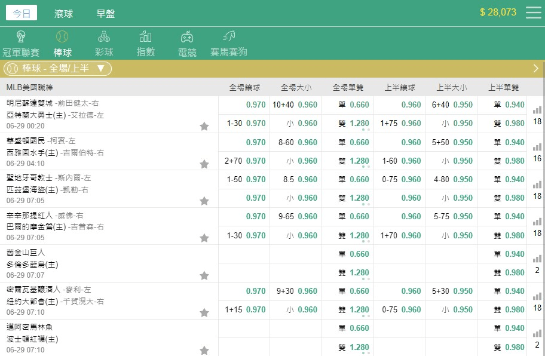Switch to the 早盤 tab
This screenshot has width=545, height=356.
point(106,14)
